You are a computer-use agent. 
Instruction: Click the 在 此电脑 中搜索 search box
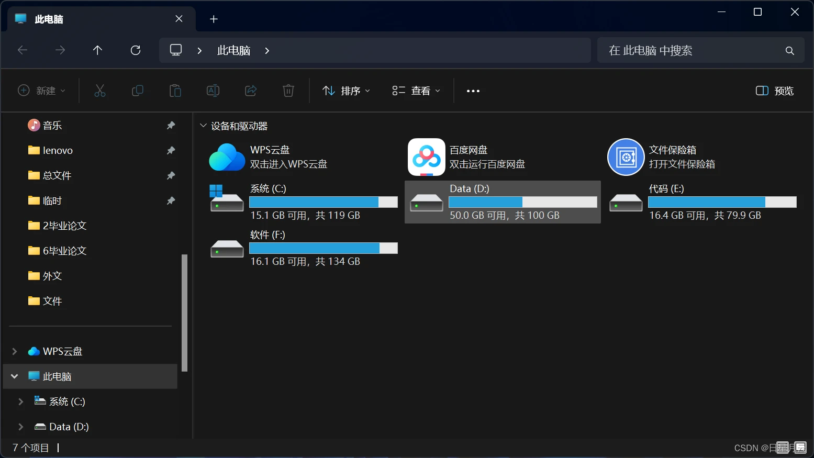[x=701, y=50]
